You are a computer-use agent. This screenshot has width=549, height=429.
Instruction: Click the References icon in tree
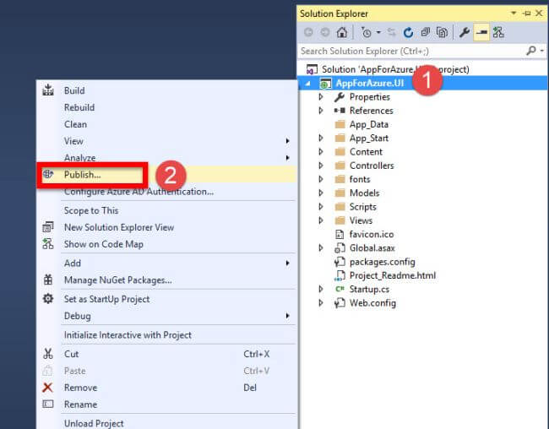[x=340, y=111]
